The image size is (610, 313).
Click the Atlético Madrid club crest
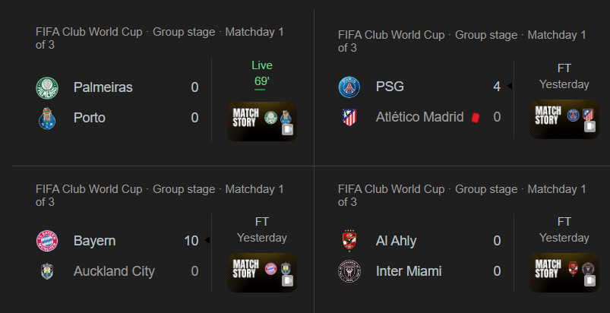pos(349,117)
